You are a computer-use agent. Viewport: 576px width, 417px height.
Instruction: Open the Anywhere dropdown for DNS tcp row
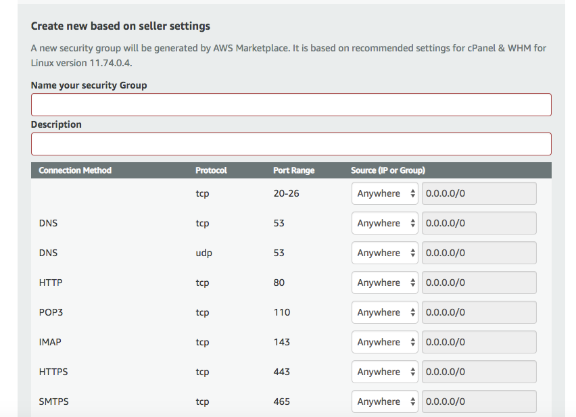[384, 222]
